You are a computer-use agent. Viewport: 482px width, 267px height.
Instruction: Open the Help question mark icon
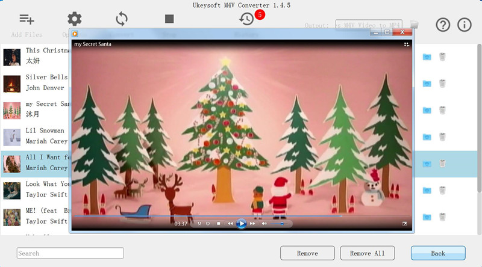click(443, 25)
